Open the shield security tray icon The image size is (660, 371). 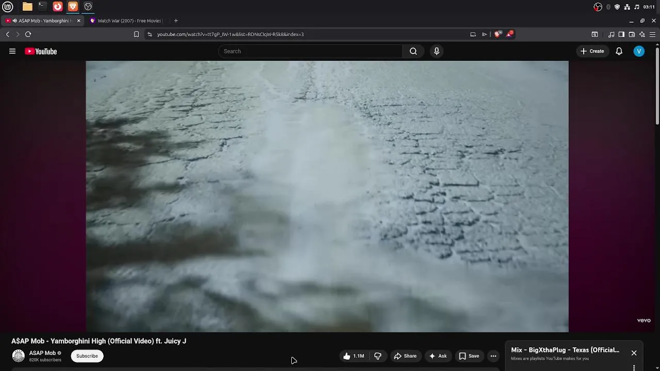point(617,7)
